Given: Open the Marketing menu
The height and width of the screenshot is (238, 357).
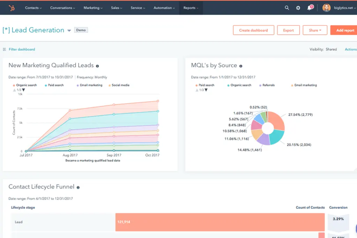Looking at the screenshot, I should pos(93,8).
